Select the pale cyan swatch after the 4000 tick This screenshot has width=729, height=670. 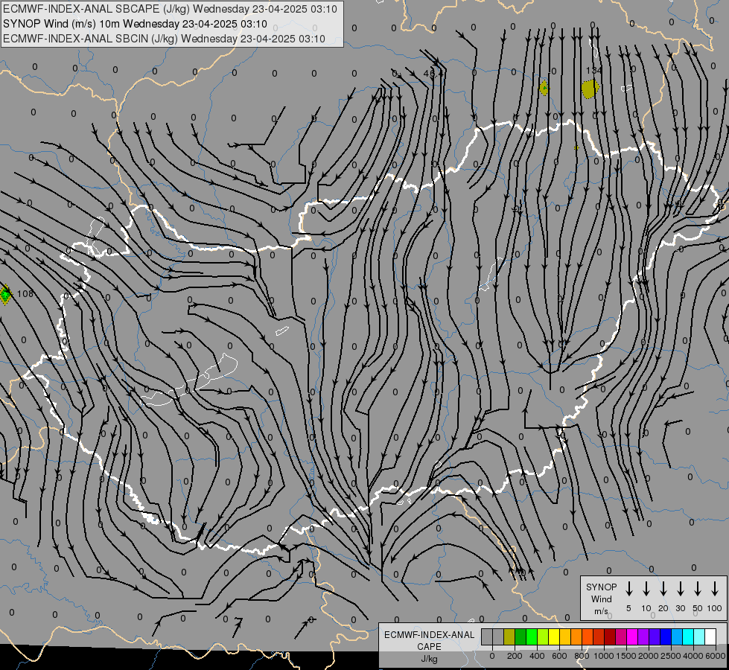coord(699,636)
